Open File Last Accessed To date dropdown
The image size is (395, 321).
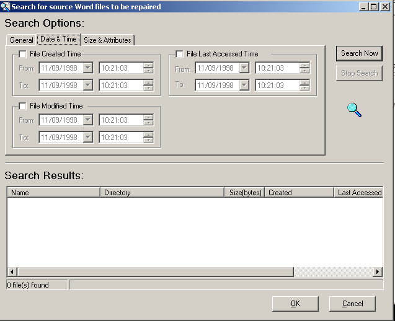(x=244, y=85)
